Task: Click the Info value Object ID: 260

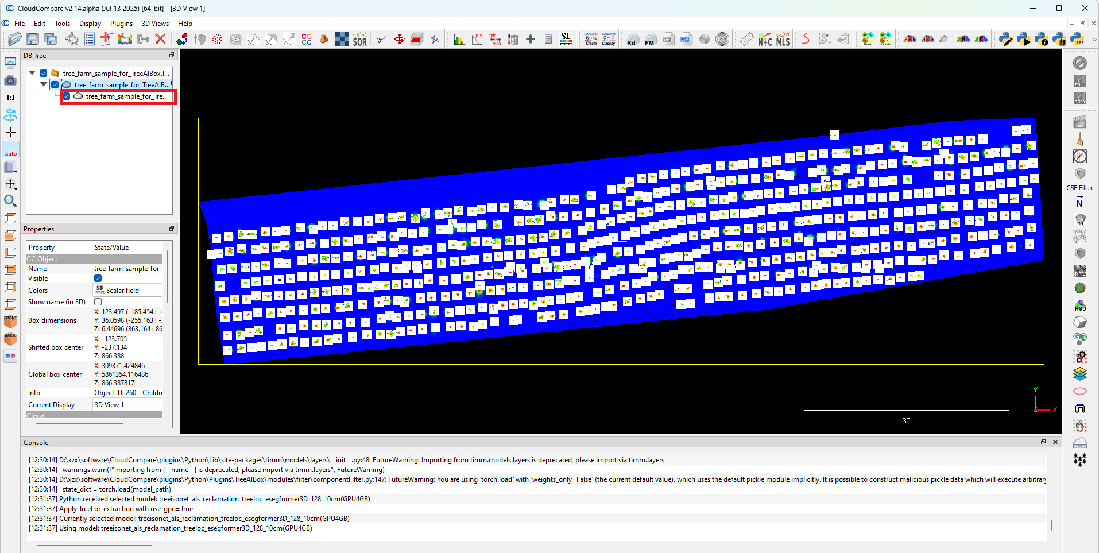Action: point(128,393)
